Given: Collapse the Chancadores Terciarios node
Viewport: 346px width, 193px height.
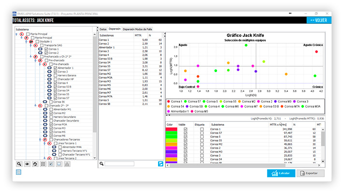Looking at the screenshot, I should [x=40, y=140].
